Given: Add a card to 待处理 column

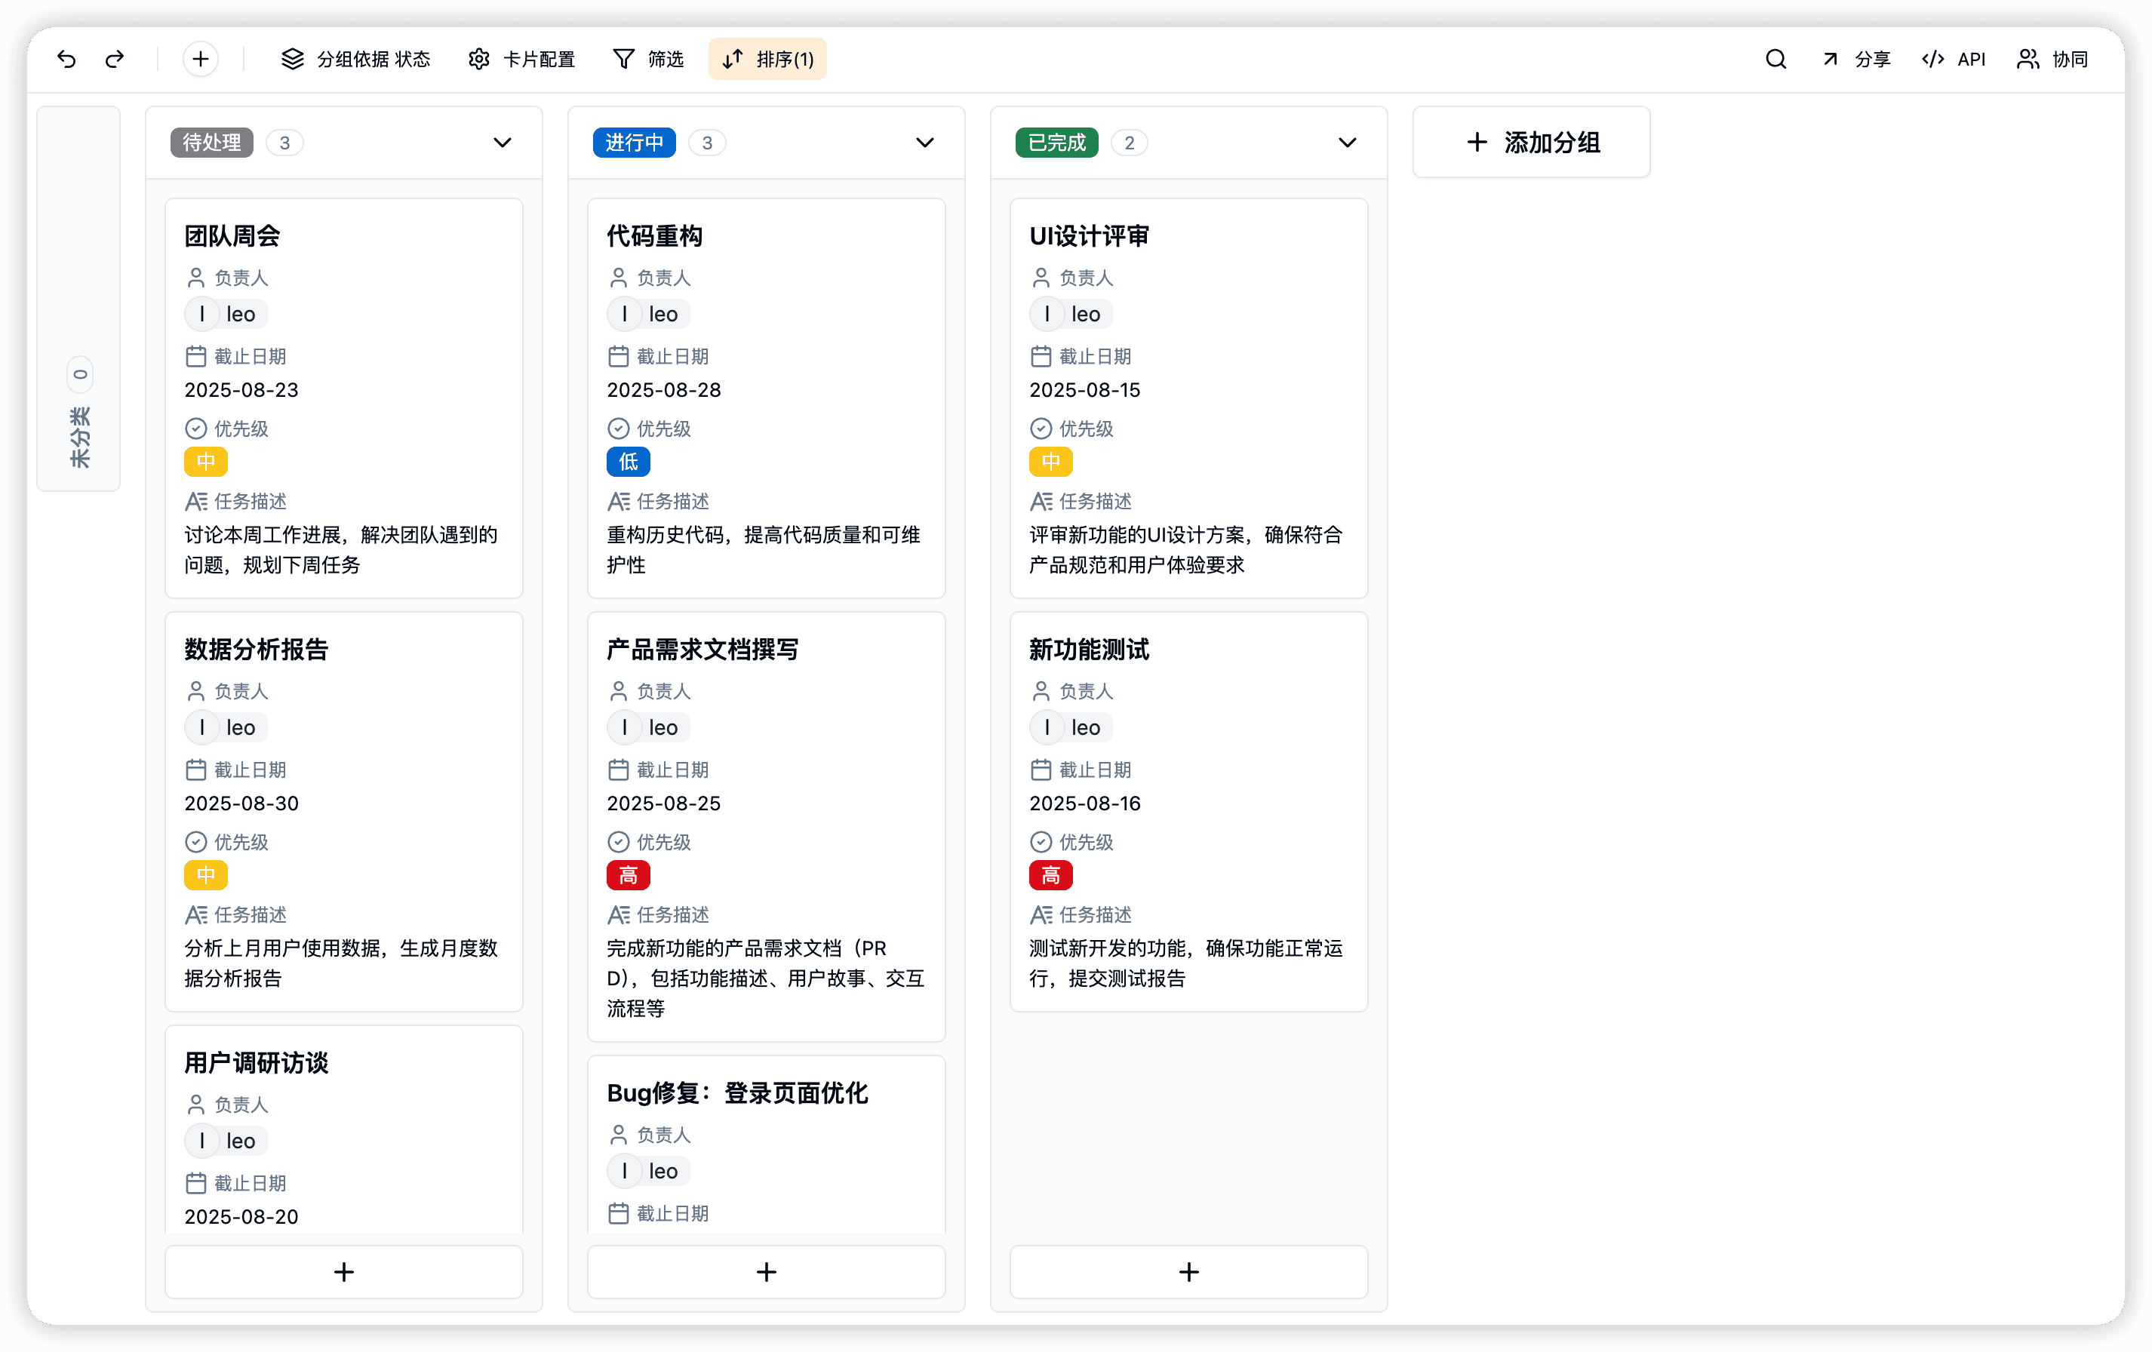Looking at the screenshot, I should (x=344, y=1271).
